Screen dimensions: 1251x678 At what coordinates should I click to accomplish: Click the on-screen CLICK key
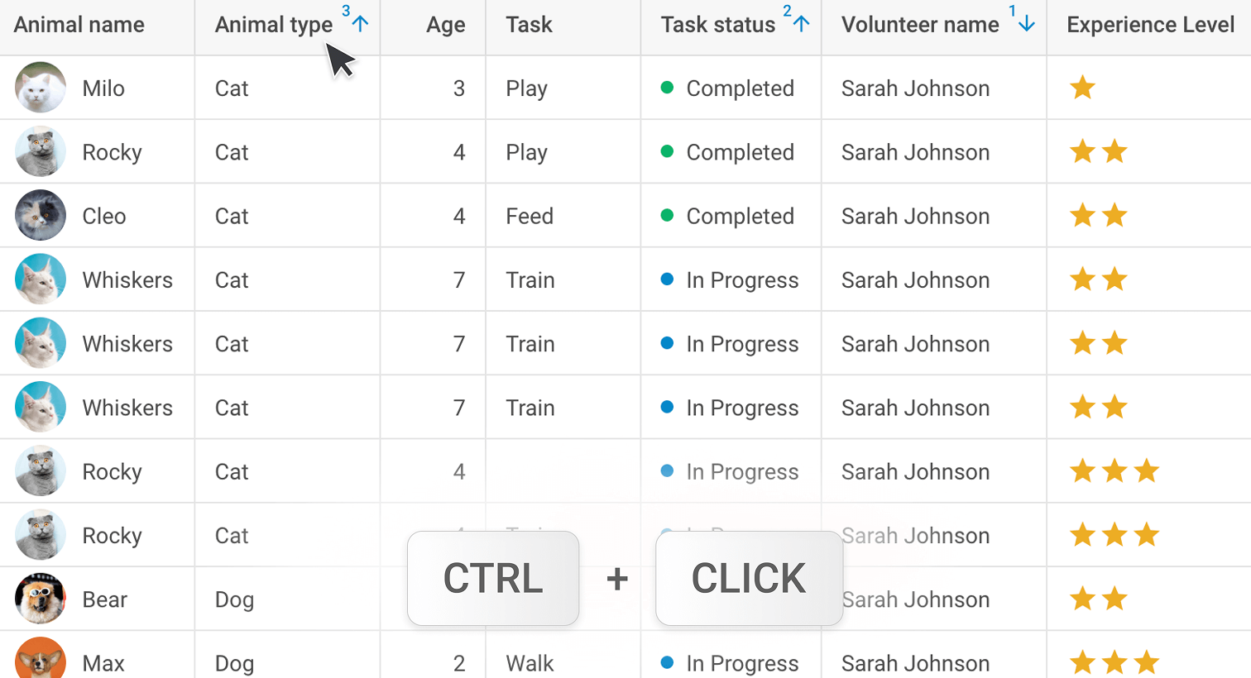coord(749,578)
